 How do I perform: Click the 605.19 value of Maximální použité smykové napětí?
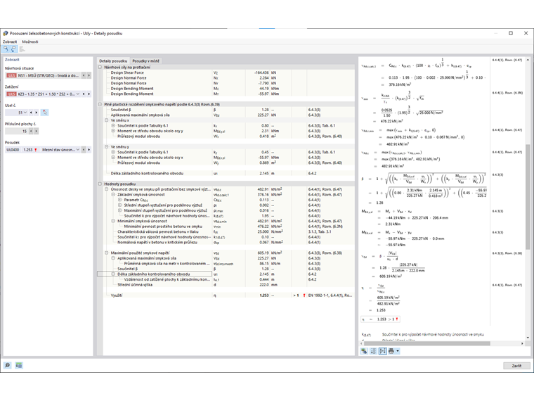tap(263, 253)
